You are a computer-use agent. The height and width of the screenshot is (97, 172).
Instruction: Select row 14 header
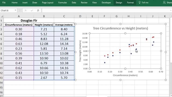[1, 83]
